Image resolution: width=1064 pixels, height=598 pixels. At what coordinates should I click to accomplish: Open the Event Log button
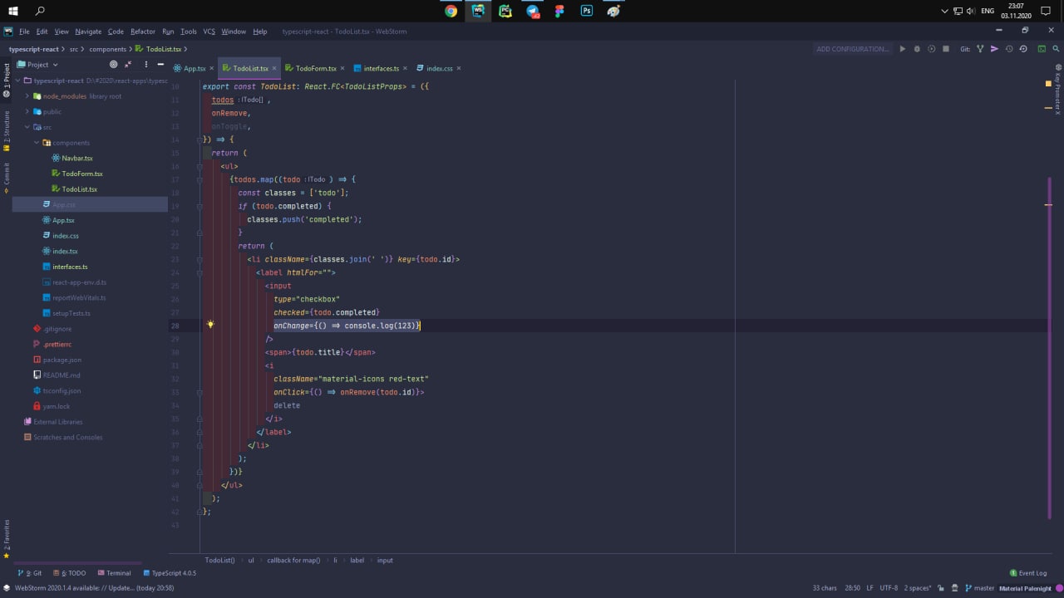pyautogui.click(x=1027, y=573)
